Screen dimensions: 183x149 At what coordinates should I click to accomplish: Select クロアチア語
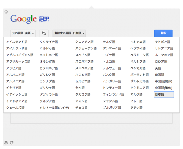coord(85,42)
